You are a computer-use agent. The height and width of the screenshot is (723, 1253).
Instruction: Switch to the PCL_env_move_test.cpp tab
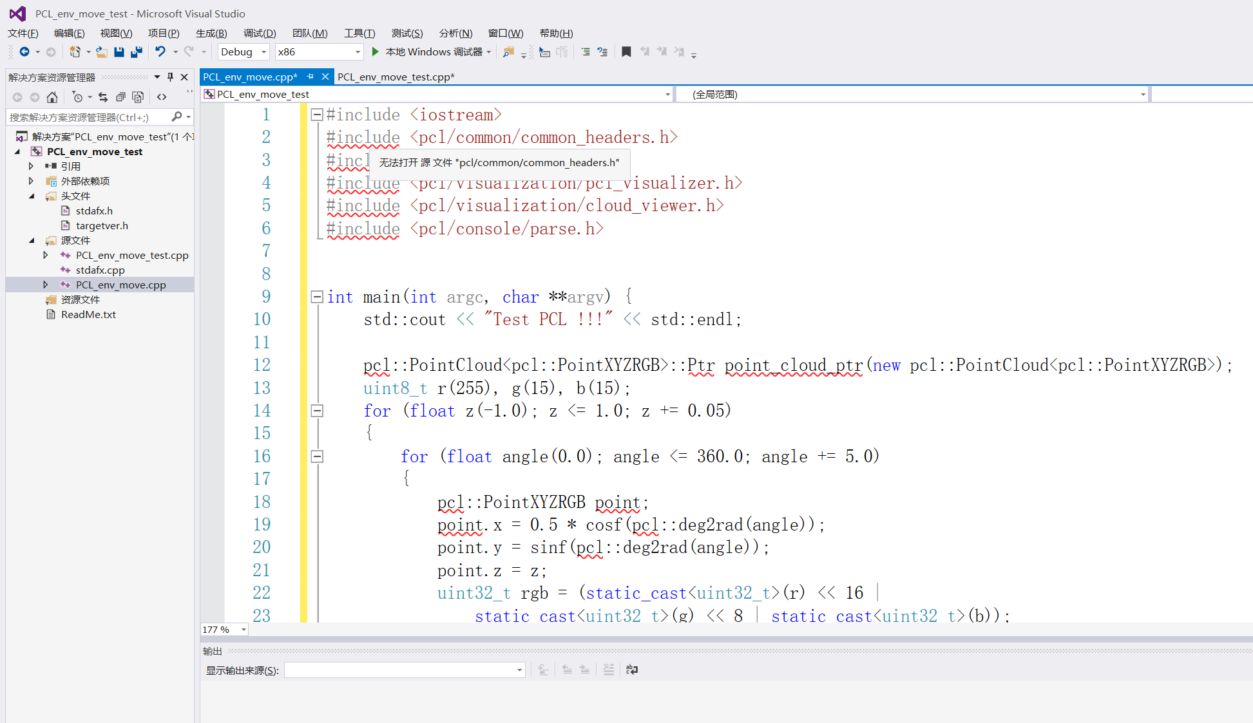click(x=396, y=77)
